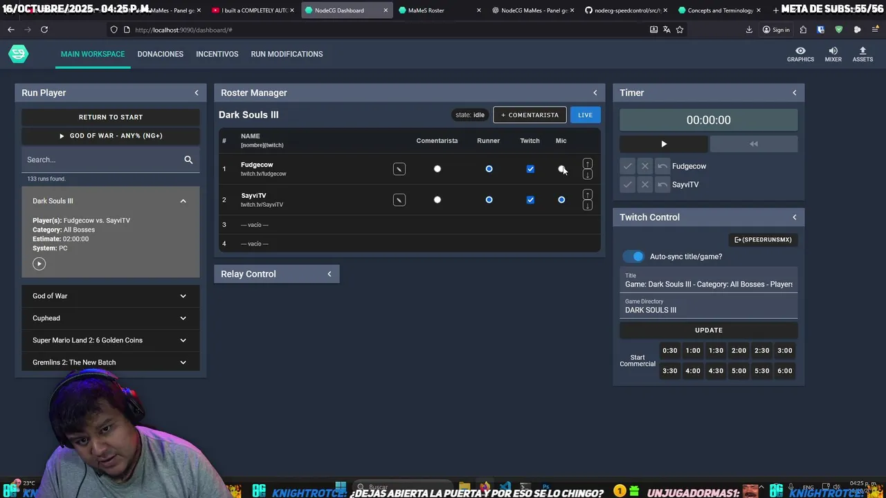Reset the timer with rewind button
886x498 pixels.
pyautogui.click(x=754, y=144)
